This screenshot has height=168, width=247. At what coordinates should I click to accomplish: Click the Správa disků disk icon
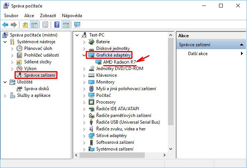coord(20,89)
